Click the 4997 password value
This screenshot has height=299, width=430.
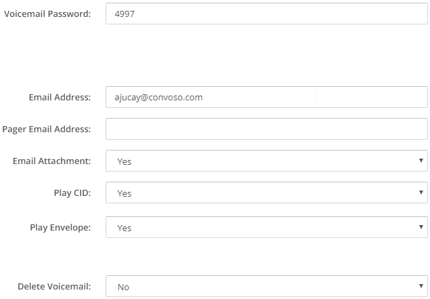(126, 14)
